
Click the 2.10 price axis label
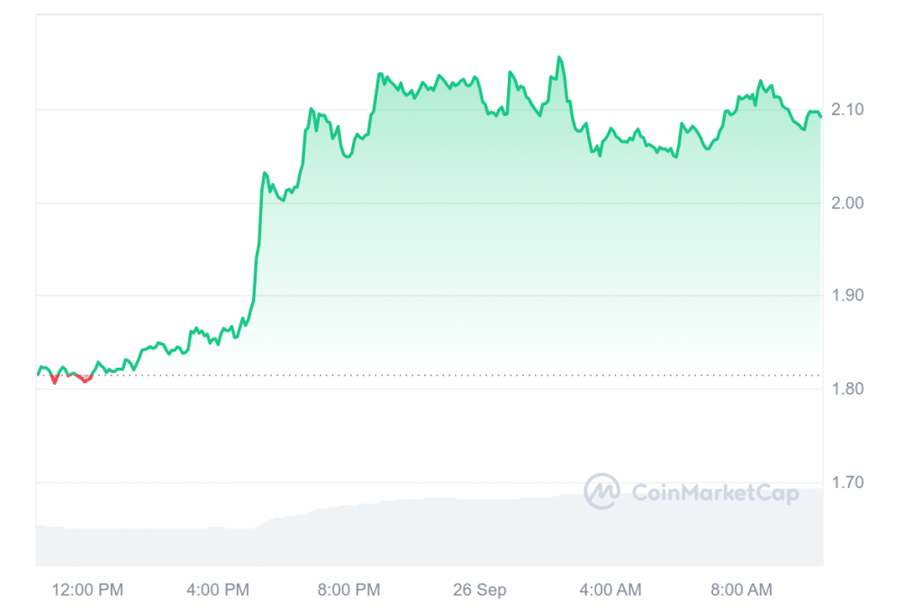pos(848,110)
